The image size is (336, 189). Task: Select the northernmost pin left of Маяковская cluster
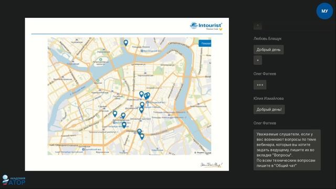[141, 94]
